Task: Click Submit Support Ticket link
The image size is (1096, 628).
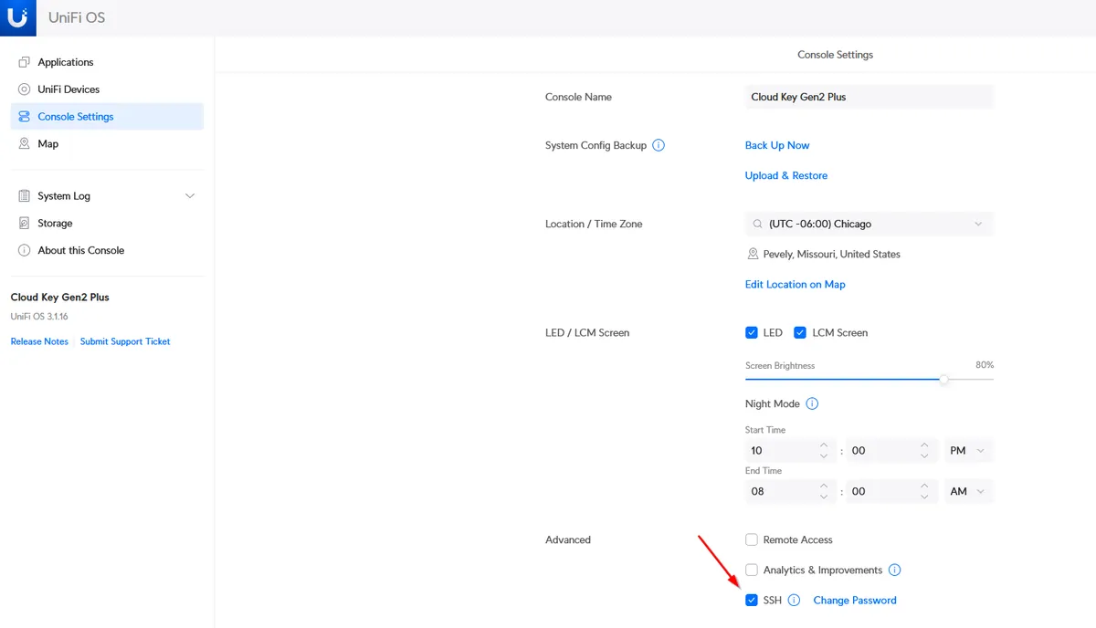Action: coord(125,341)
